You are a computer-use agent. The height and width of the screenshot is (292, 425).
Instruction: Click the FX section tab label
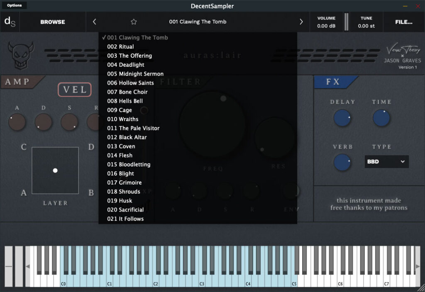333,82
